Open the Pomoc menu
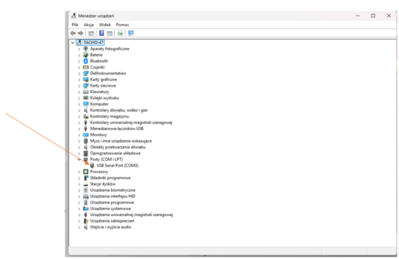Image resolution: width=399 pixels, height=259 pixels. (x=123, y=24)
